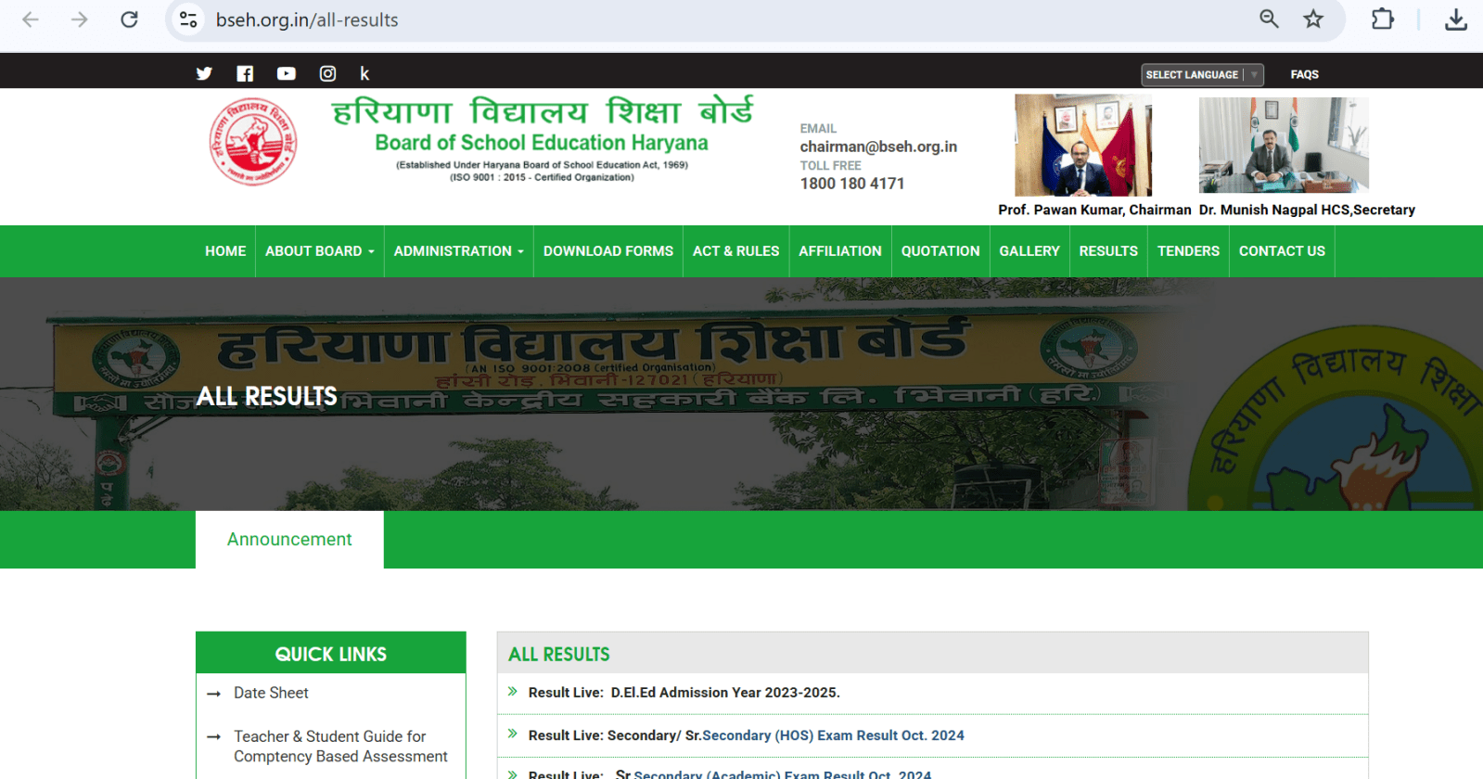Click the browser zoom magnifier icon
1483x779 pixels.
coord(1269,19)
